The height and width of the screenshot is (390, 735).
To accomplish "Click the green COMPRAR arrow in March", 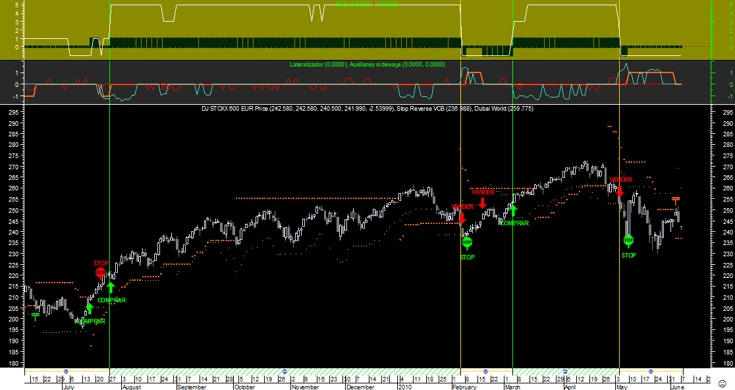I will [513, 210].
